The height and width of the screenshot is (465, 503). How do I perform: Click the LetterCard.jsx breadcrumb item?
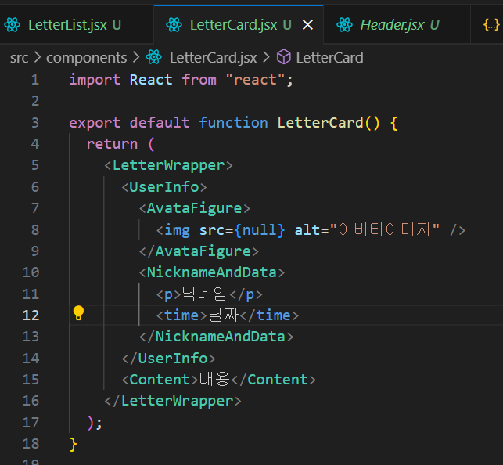tap(213, 58)
